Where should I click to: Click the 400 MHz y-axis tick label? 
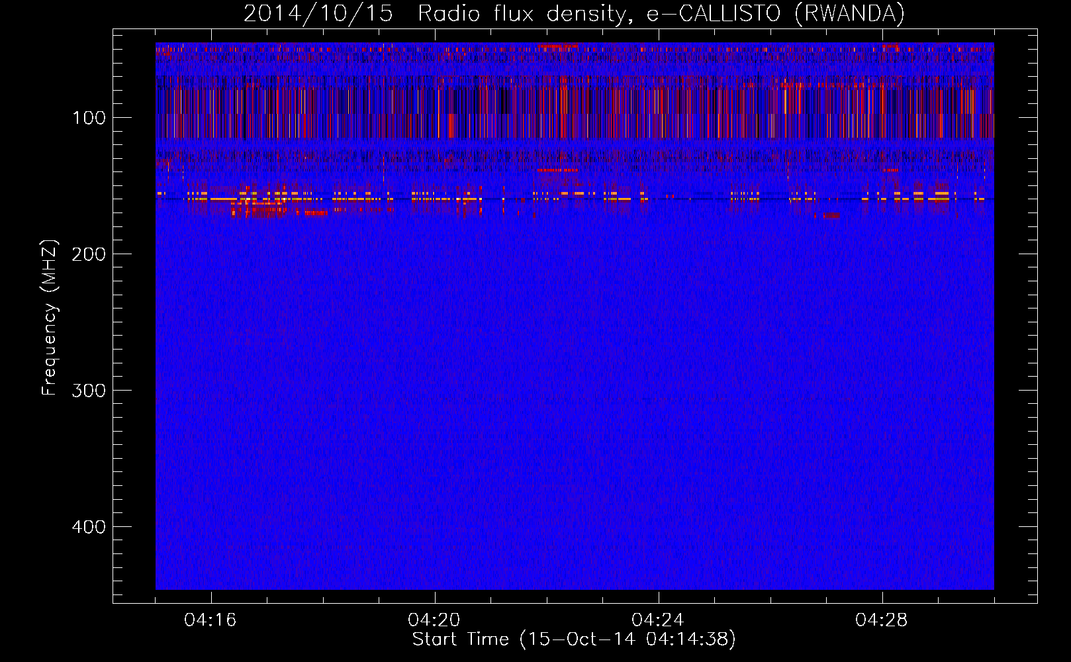(x=89, y=527)
